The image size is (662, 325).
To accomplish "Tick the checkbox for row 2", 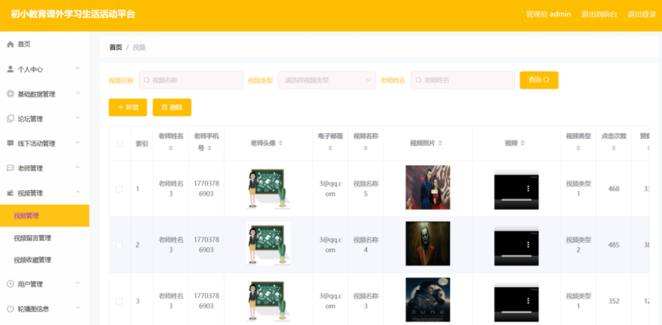I will 119,245.
